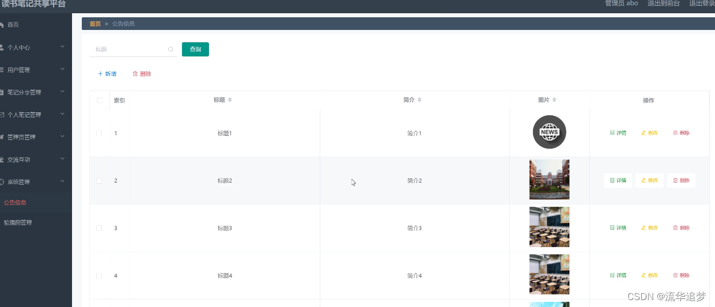Image resolution: width=715 pixels, height=307 pixels.
Task: Click the 退出登录 link in top bar
Action: [x=702, y=3]
